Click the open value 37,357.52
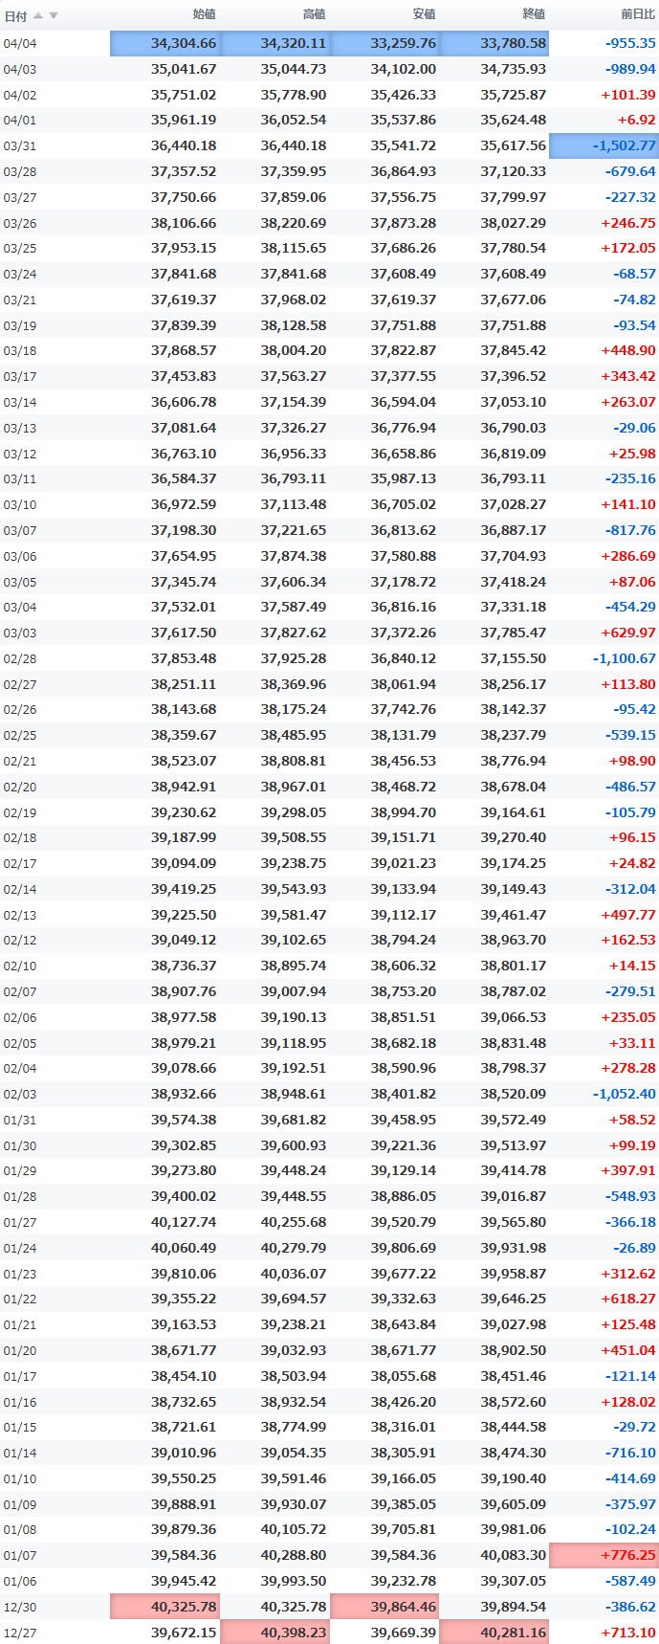The image size is (659, 1644). click(x=184, y=171)
